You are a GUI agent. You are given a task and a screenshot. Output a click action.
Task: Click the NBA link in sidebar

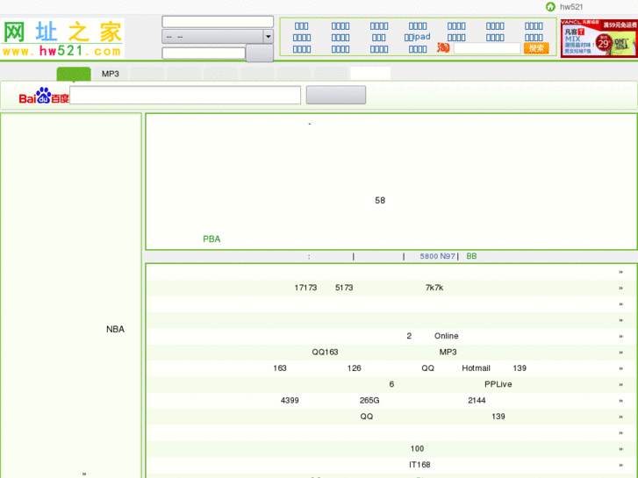[x=115, y=329]
